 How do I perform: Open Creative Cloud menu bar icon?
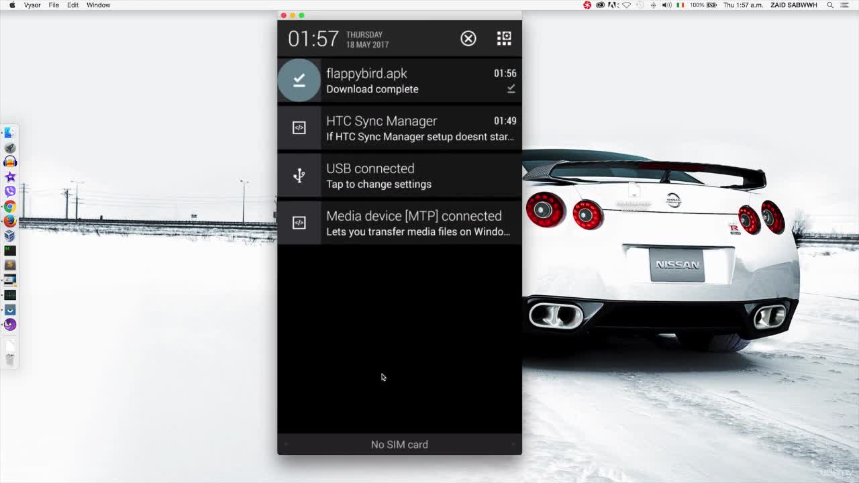601,5
